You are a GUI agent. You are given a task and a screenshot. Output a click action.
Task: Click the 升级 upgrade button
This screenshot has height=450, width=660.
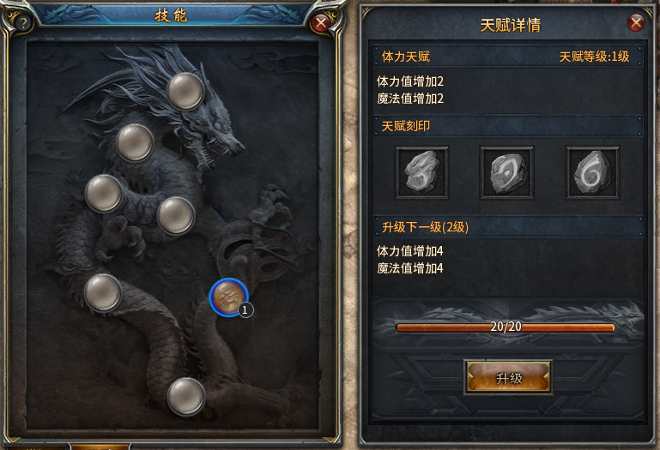(x=508, y=378)
